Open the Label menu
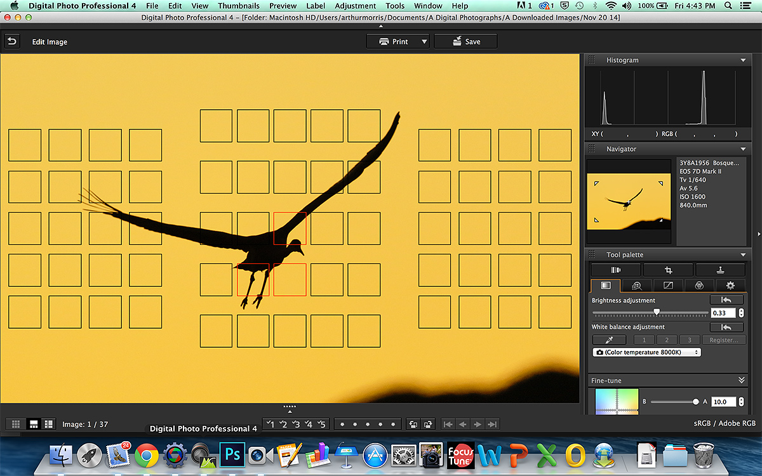This screenshot has width=762, height=476. point(316,6)
